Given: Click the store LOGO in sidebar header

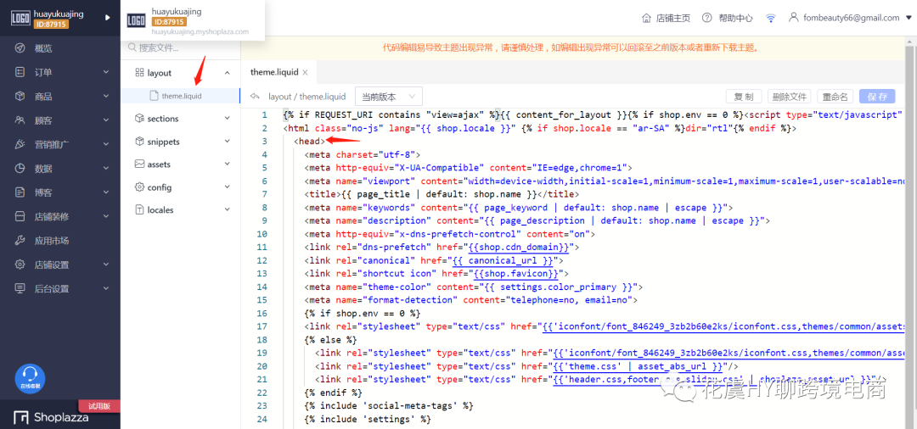Looking at the screenshot, I should [x=20, y=18].
